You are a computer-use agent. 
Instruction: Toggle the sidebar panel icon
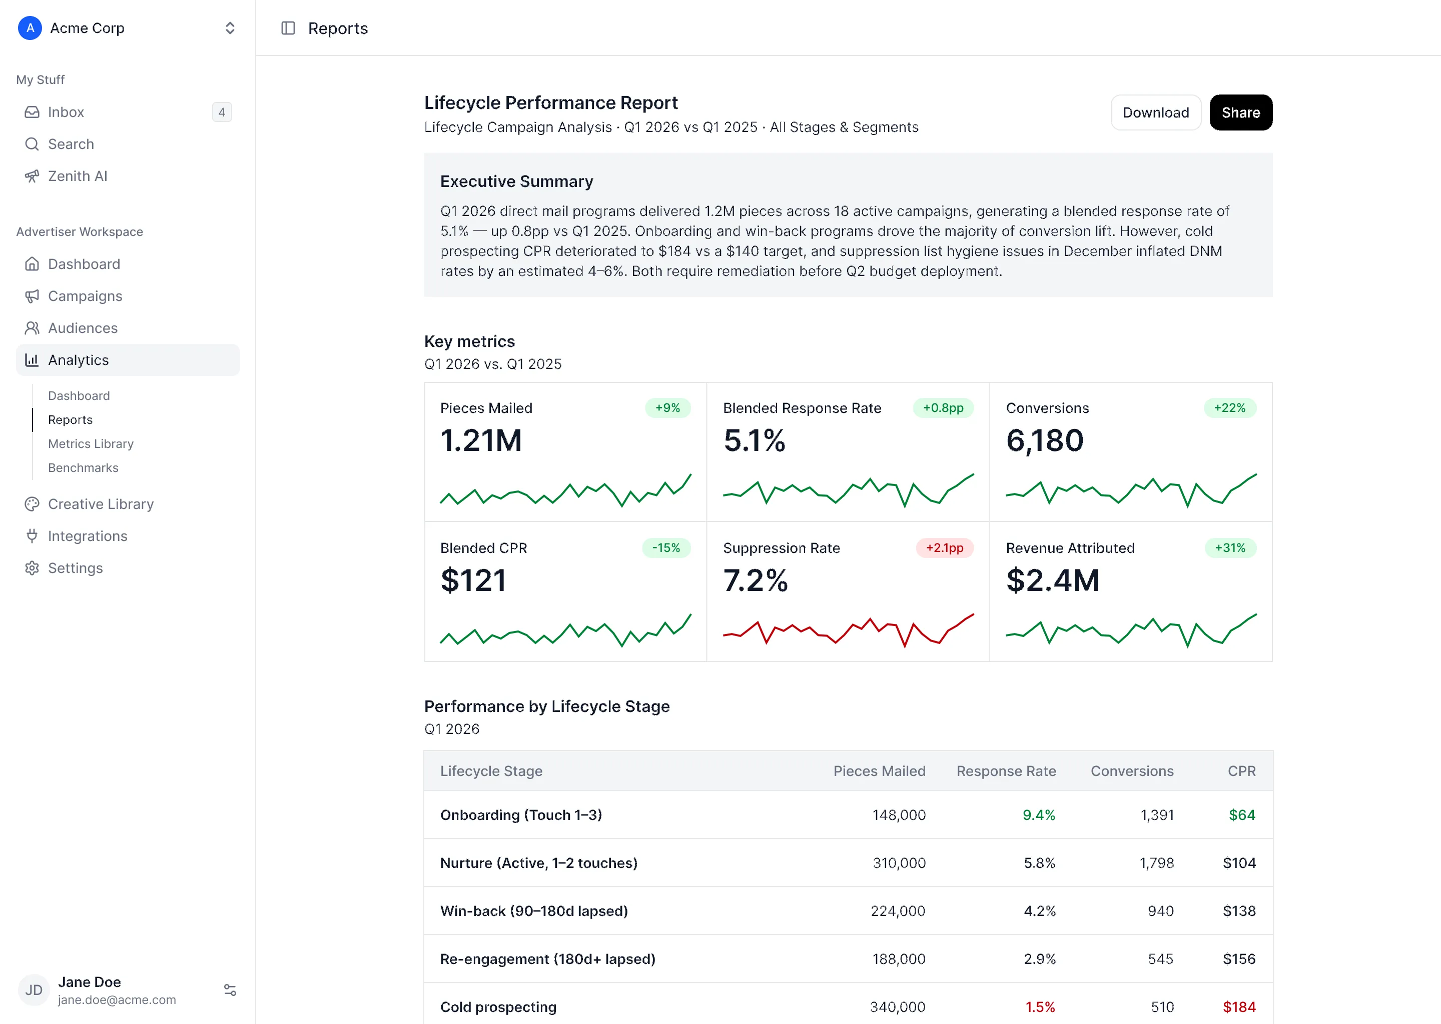tap(288, 27)
